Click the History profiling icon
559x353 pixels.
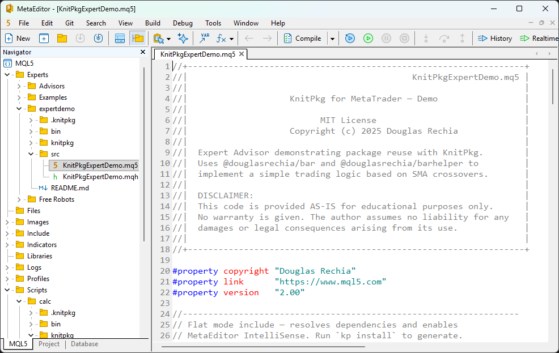pos(495,39)
